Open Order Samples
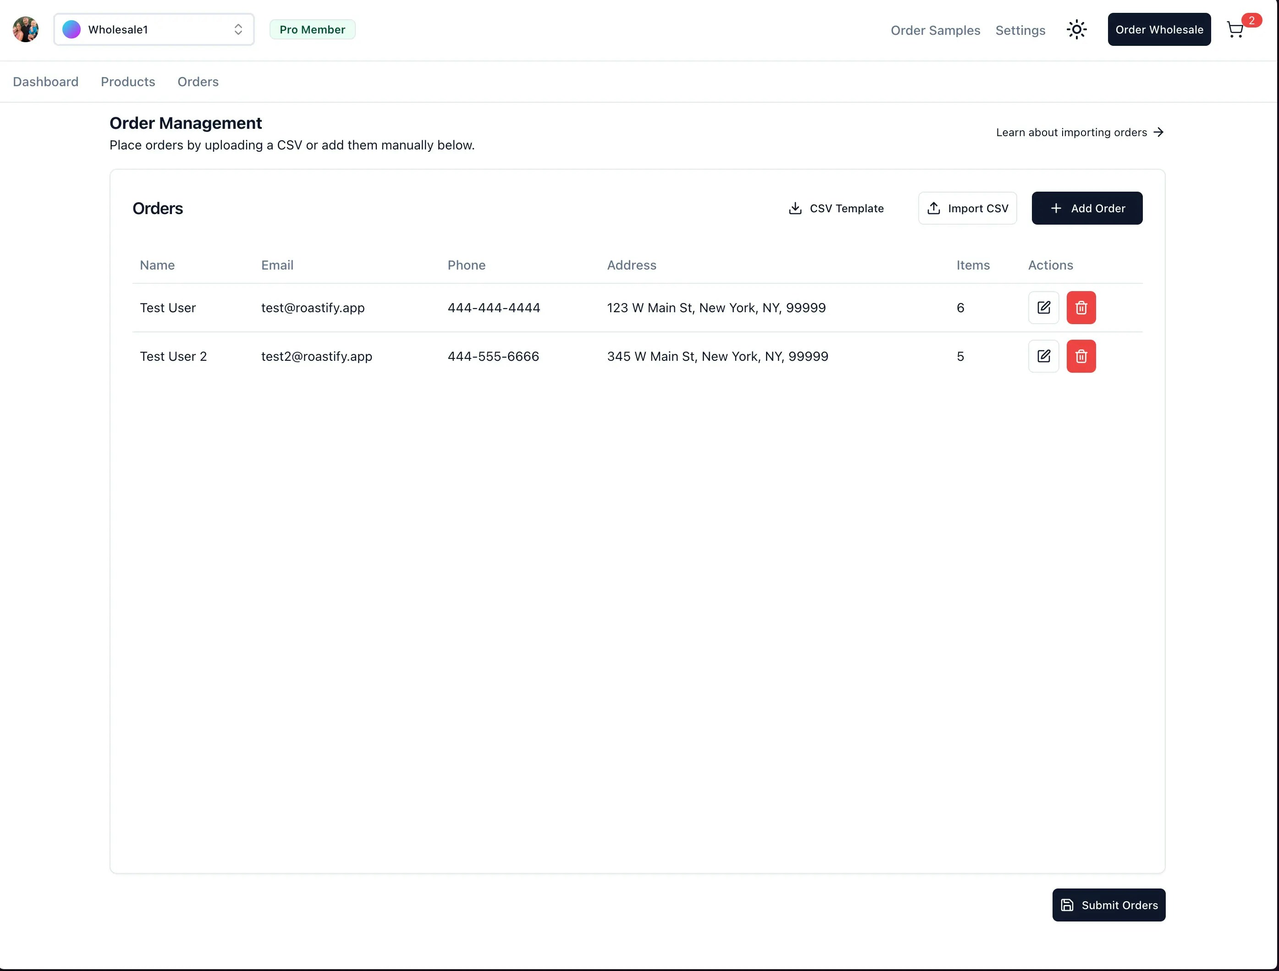 click(935, 30)
